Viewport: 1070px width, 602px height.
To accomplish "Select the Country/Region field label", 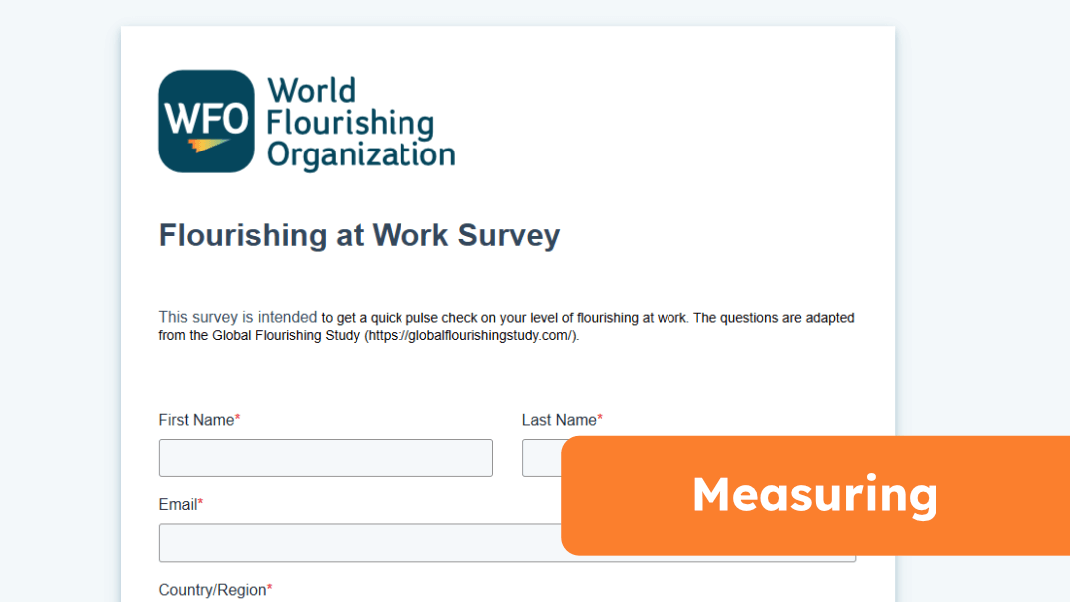I will click(214, 589).
